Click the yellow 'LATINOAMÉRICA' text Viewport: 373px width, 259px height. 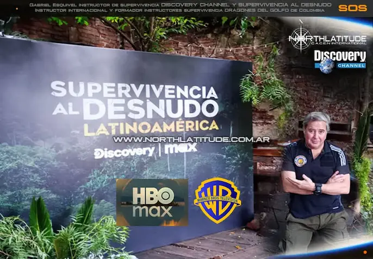pos(151,128)
